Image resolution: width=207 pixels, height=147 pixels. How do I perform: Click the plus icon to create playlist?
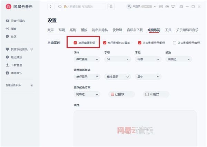32,85
